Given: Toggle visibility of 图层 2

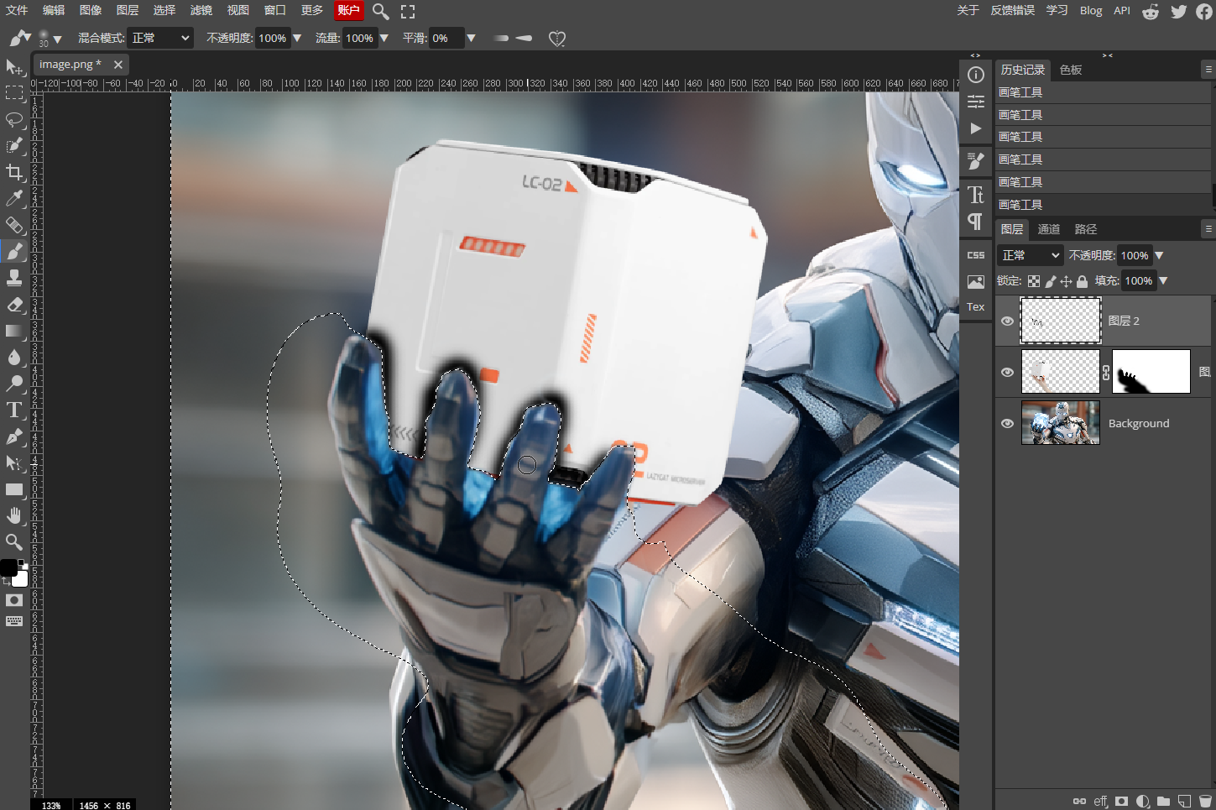Looking at the screenshot, I should point(1007,321).
